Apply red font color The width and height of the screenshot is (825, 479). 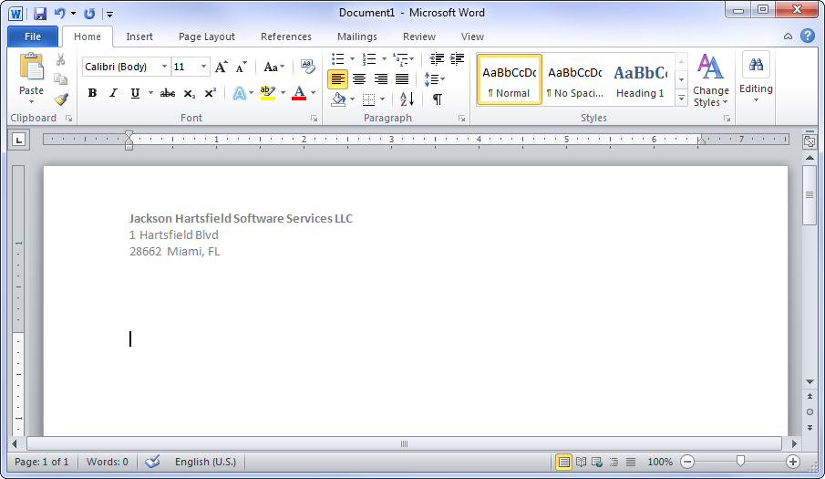coord(299,93)
